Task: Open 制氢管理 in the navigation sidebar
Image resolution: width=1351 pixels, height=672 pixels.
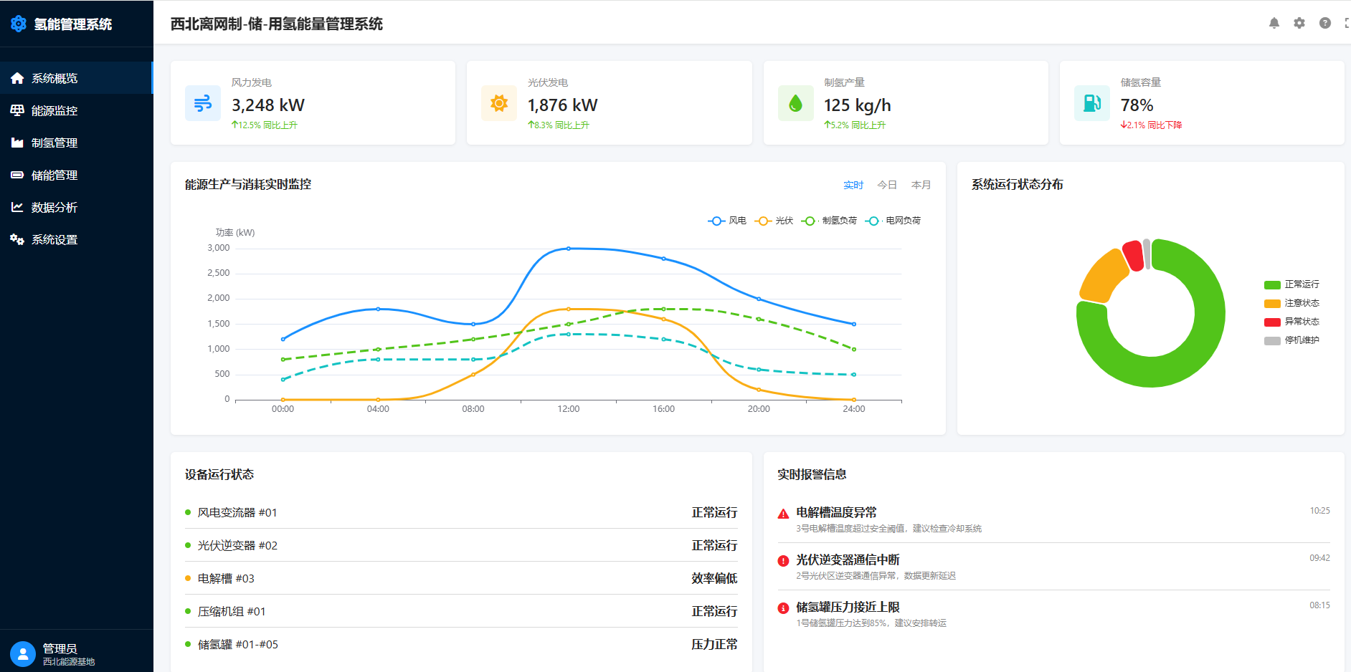Action: [54, 142]
